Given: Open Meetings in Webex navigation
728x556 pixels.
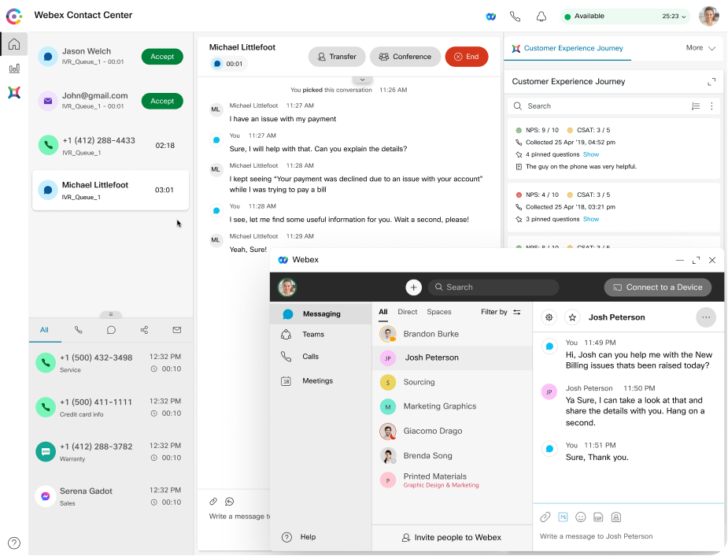Looking at the screenshot, I should coord(320,381).
